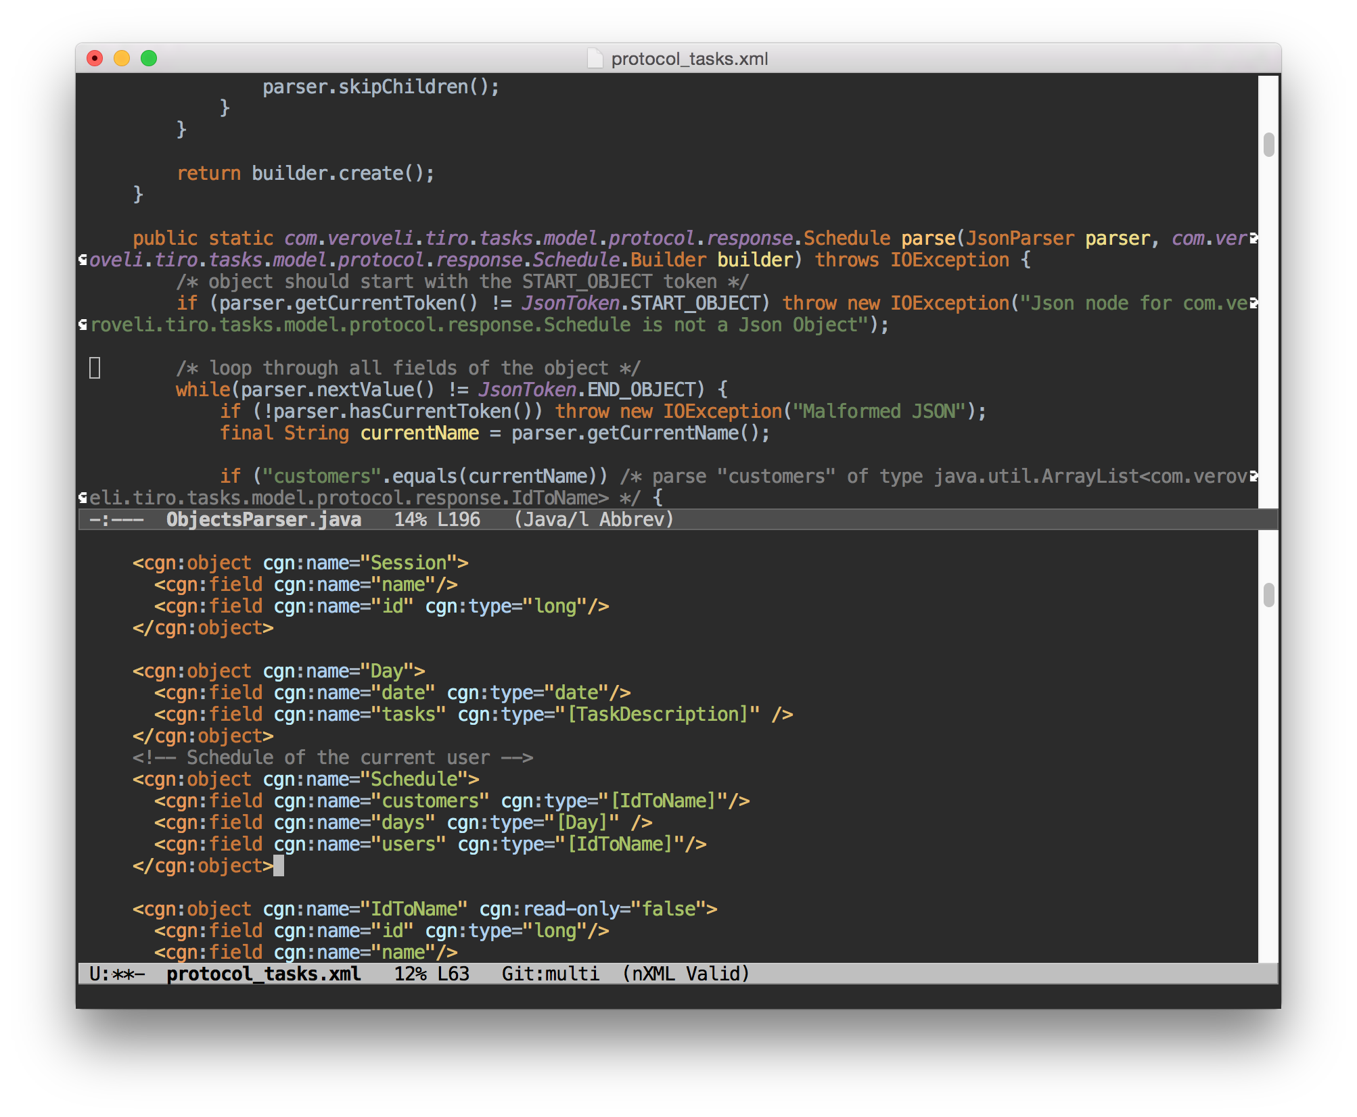Click the red close window button
The height and width of the screenshot is (1117, 1357).
point(95,59)
